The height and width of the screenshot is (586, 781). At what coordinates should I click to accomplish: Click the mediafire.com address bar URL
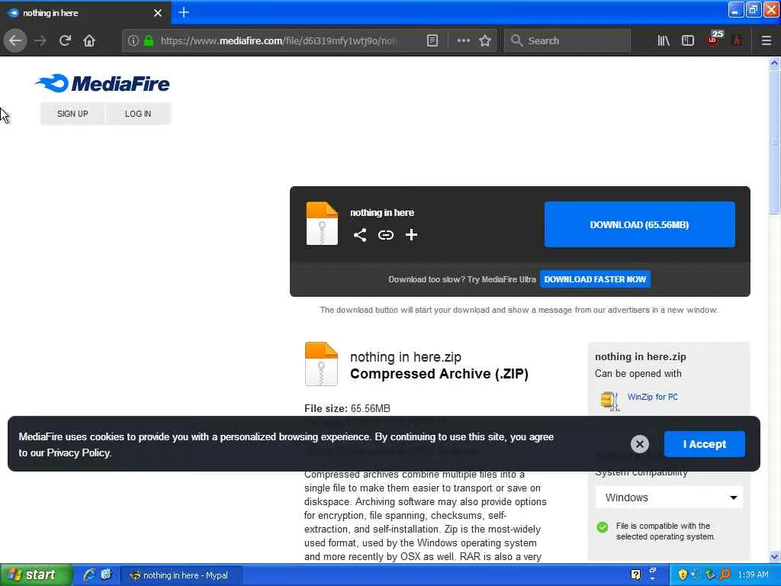click(x=278, y=40)
